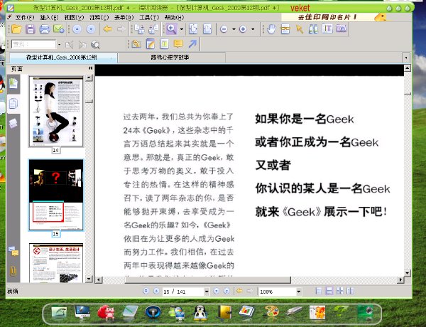The width and height of the screenshot is (426, 327).
Task: Open a file with the folder icon
Action: pos(16,29)
